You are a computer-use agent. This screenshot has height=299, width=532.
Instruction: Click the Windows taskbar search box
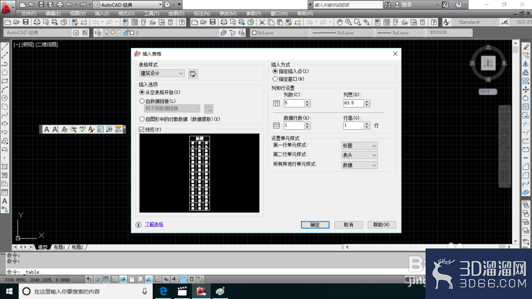85,291
